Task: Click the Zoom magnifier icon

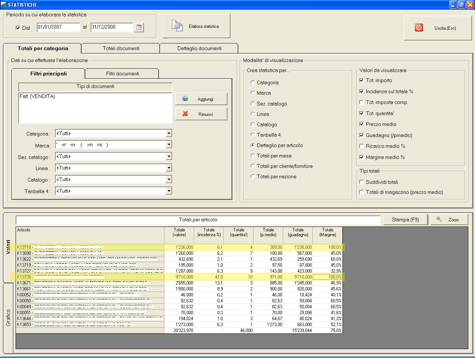Action: 439,219
